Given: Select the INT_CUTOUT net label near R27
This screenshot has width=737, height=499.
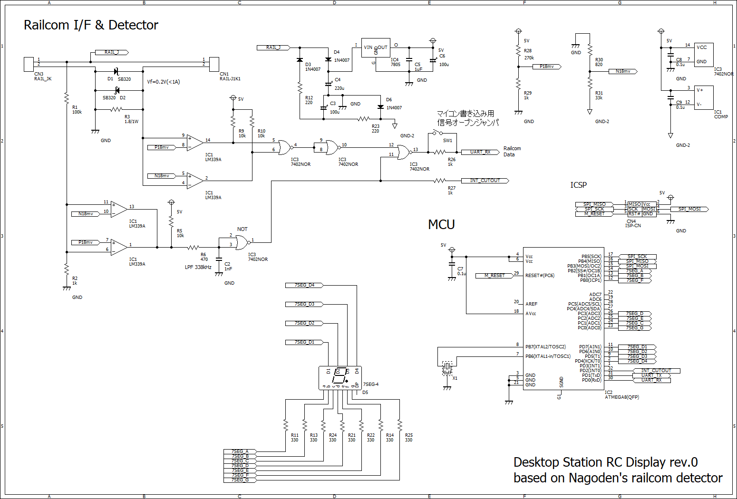Looking at the screenshot, I should point(485,181).
